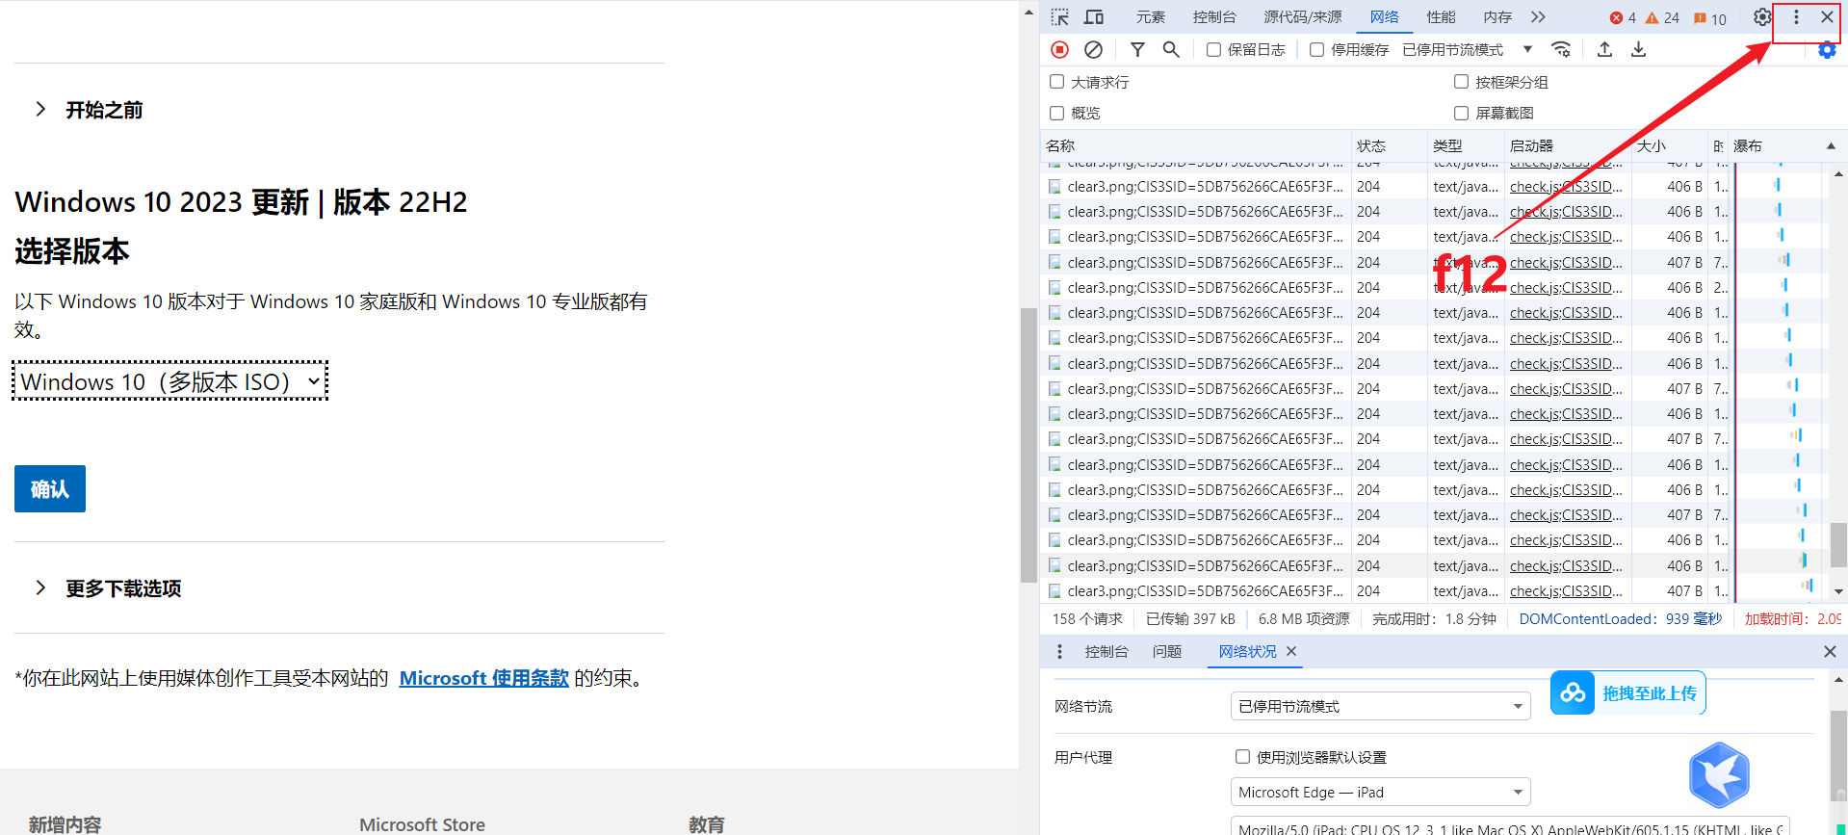Image resolution: width=1848 pixels, height=835 pixels.
Task: Close the bottom drawer panel
Action: 1830,652
